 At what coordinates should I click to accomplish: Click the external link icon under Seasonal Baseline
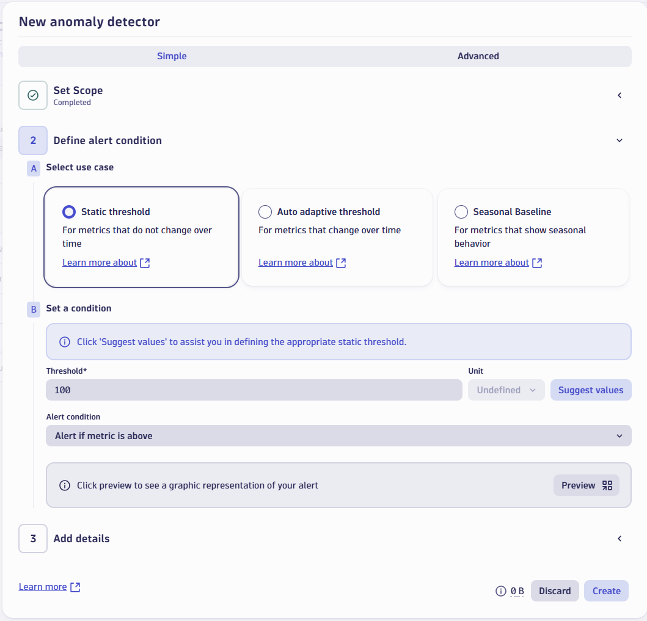[537, 263]
